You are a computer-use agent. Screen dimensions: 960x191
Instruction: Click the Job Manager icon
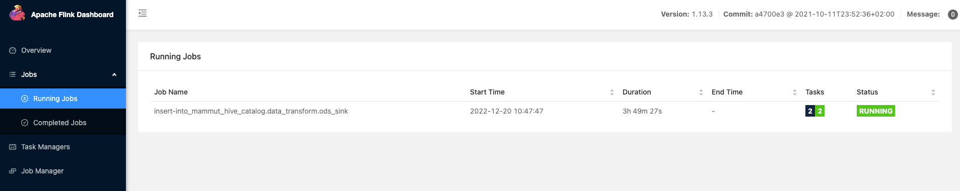[x=13, y=171]
